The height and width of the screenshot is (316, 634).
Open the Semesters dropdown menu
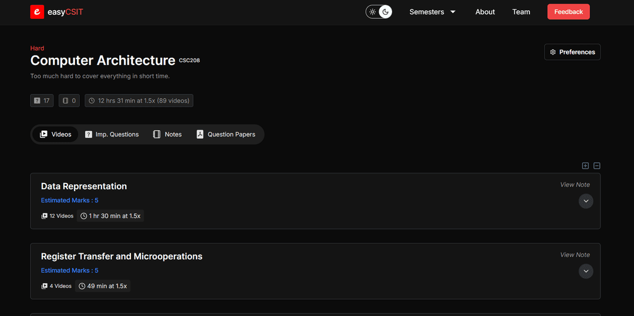click(x=432, y=12)
